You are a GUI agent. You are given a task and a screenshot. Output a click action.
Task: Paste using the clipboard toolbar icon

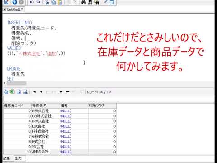(x=60, y=2)
